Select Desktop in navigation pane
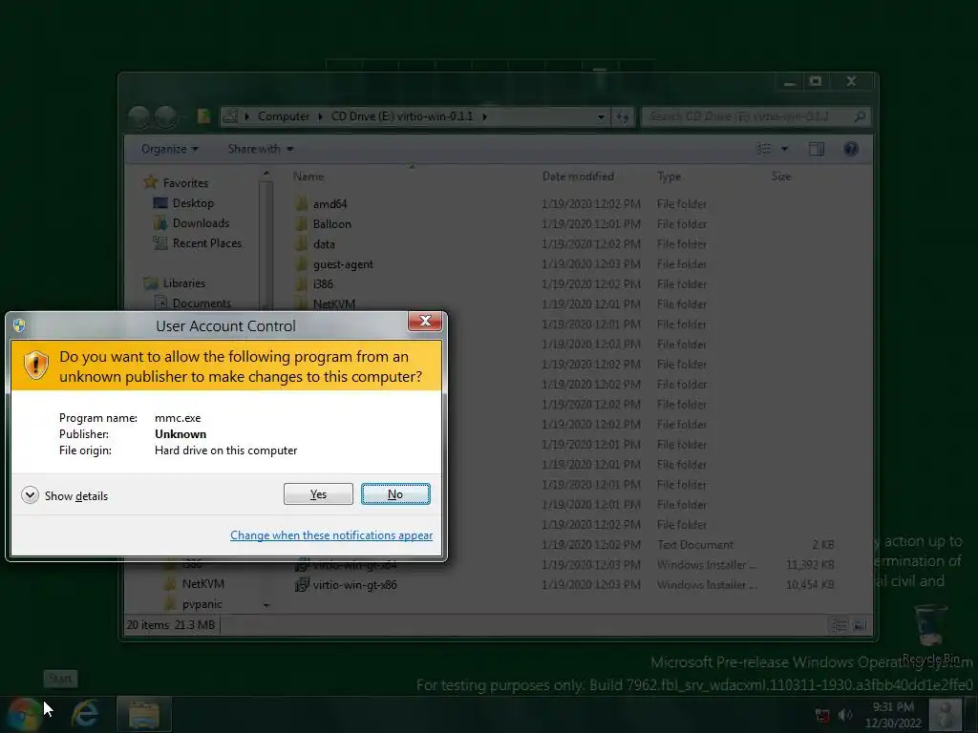The width and height of the screenshot is (978, 733). pos(193,203)
